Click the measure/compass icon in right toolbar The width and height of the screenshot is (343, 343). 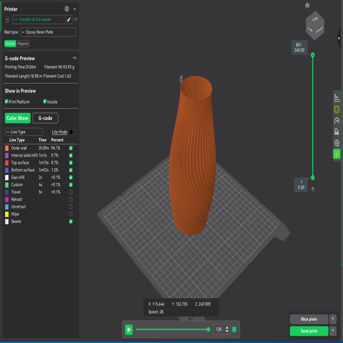pyautogui.click(x=337, y=132)
